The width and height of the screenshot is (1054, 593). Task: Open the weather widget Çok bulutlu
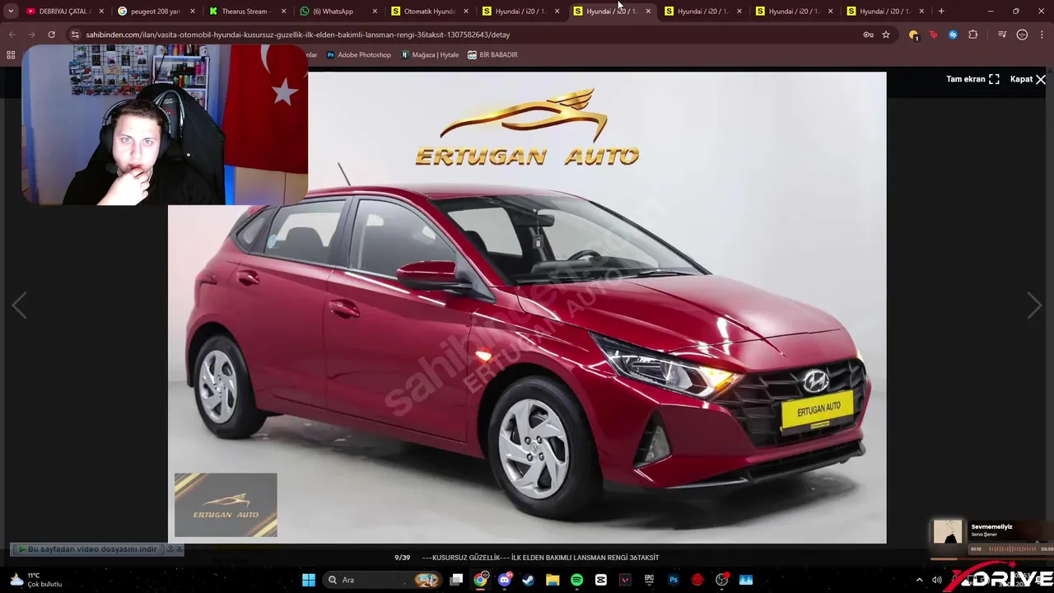[x=35, y=580]
